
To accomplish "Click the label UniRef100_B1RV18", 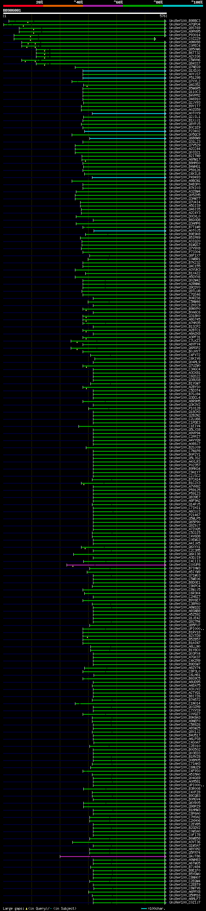I will click(185, 632).
